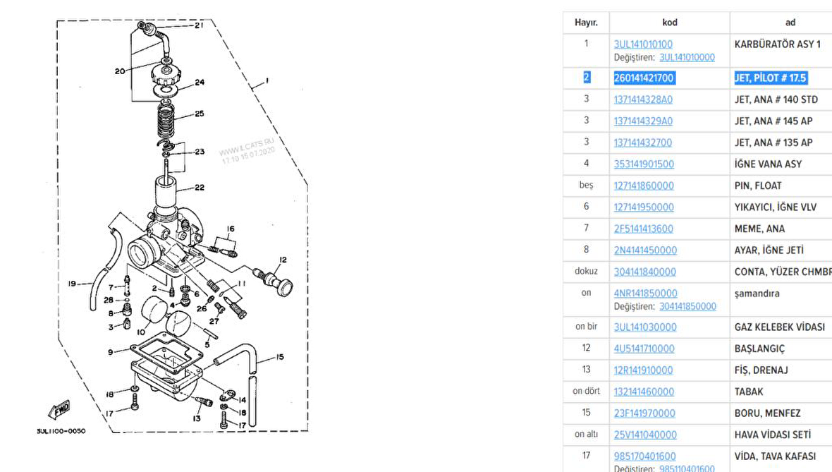
Task: Follow the replacement link 3UL141010000
Action: click(x=687, y=57)
